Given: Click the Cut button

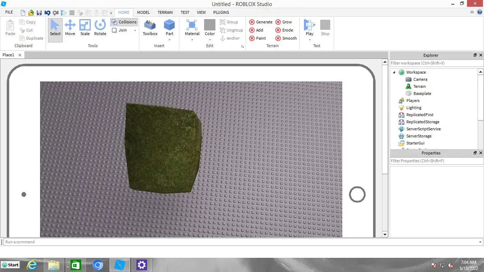Looking at the screenshot, I should pos(26,30).
